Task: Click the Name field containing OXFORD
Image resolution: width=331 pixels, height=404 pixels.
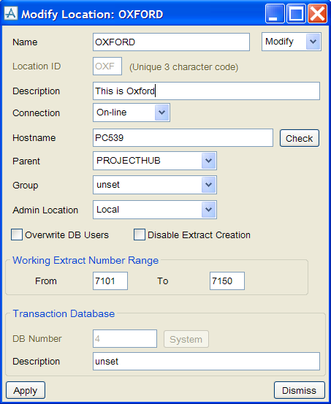Action: point(171,42)
